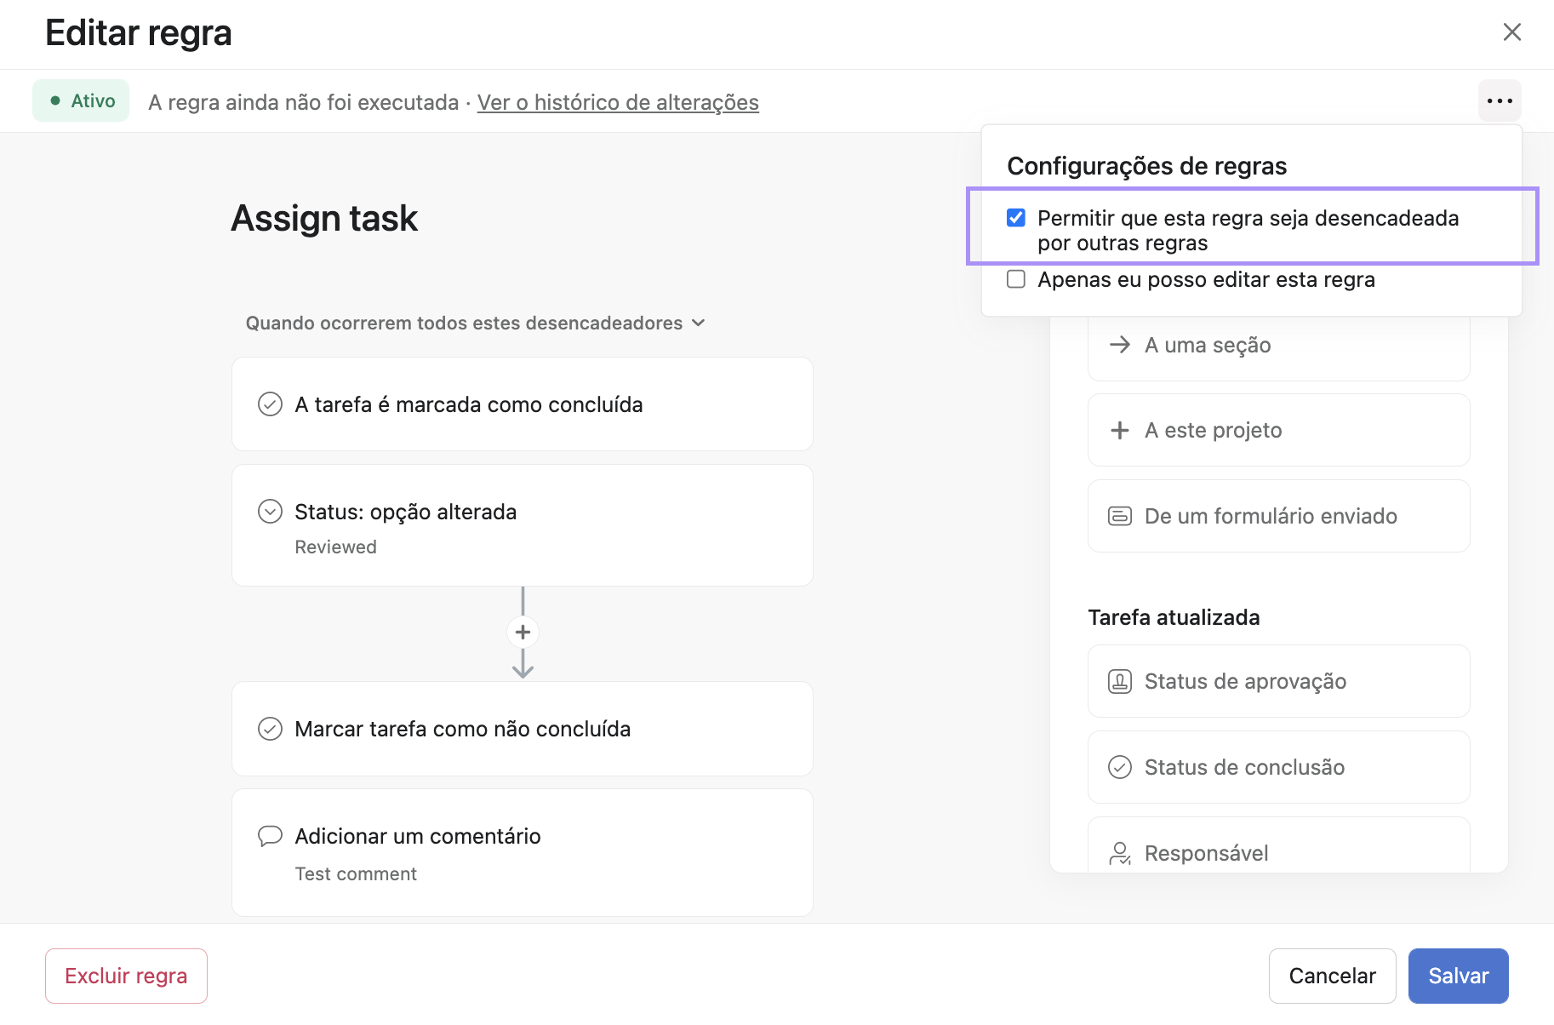Click the comment bubble icon on 'Adicionar um comentário'

[x=270, y=836]
